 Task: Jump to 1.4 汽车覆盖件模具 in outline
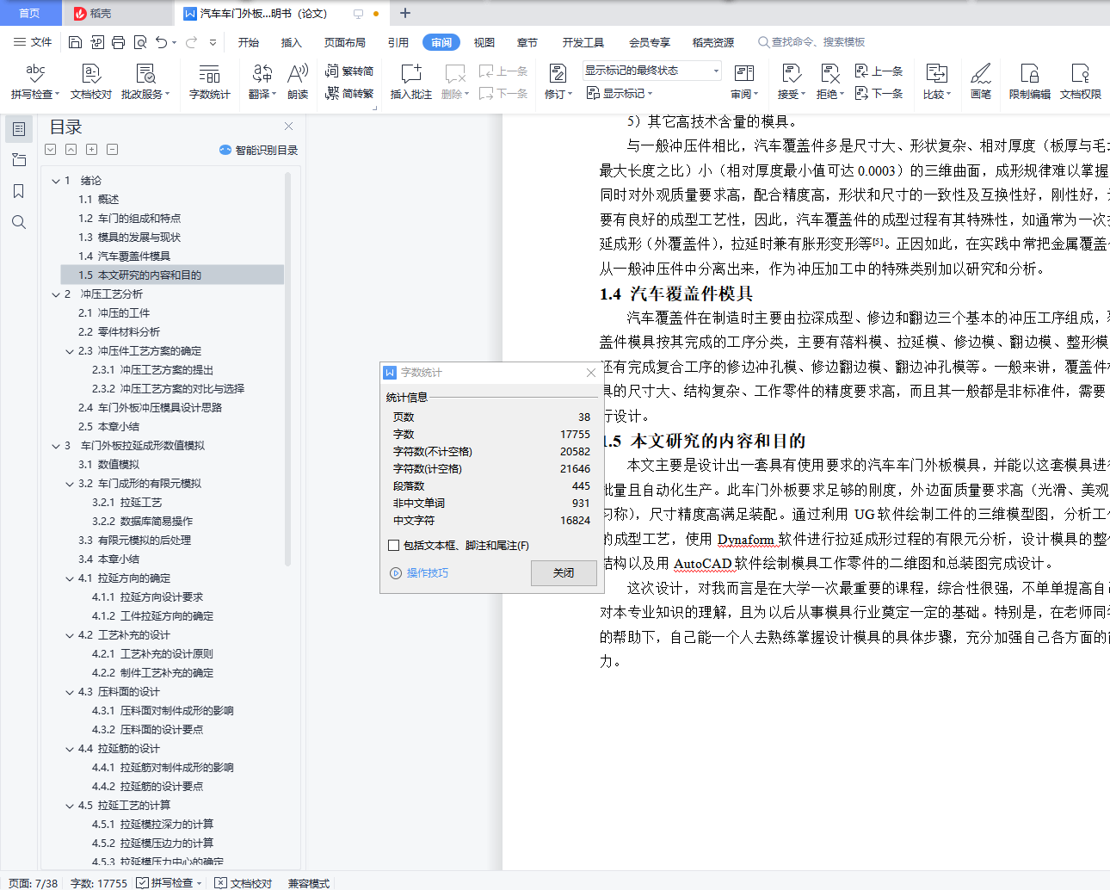pyautogui.click(x=124, y=256)
